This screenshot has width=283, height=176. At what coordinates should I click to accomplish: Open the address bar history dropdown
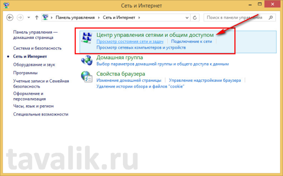point(187,18)
